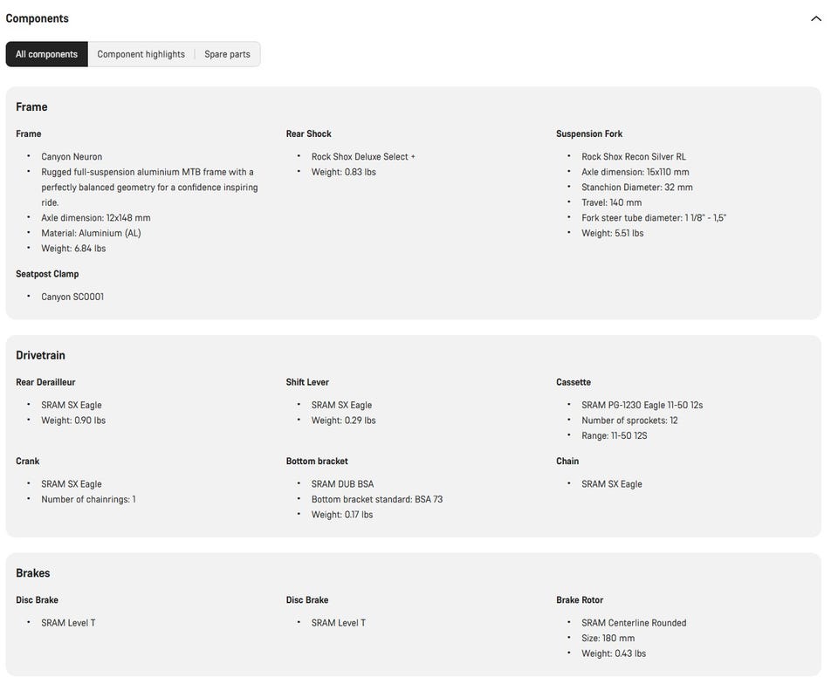Viewport: 838px width, 684px height.
Task: Click the Canyon SC0001 seatpost clamp entry
Action: [x=72, y=297]
